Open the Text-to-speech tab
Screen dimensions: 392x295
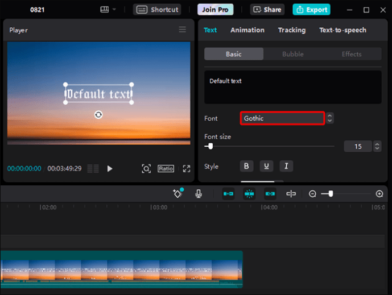pyautogui.click(x=343, y=30)
